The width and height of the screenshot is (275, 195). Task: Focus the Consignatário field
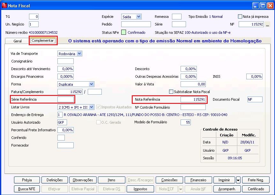click(x=65, y=61)
